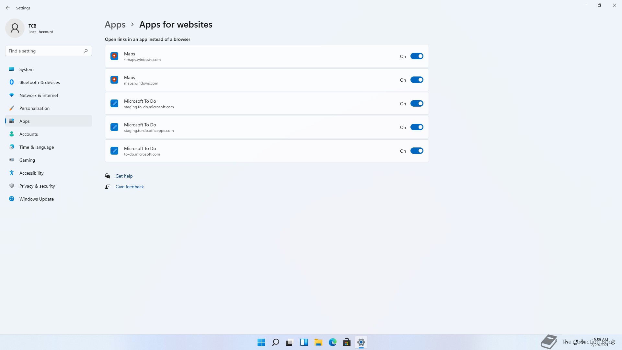
Task: Click the TCB user avatar icon
Action: (15, 28)
